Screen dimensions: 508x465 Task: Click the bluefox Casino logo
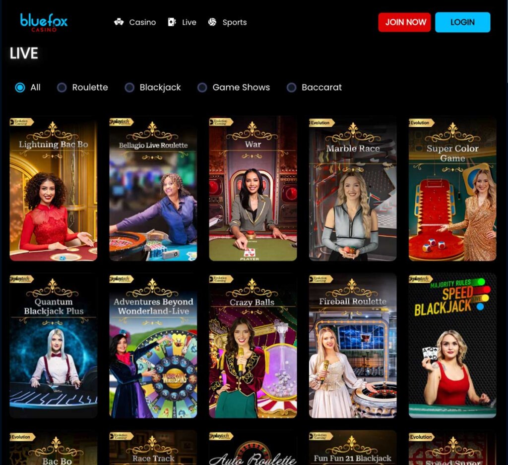click(44, 22)
